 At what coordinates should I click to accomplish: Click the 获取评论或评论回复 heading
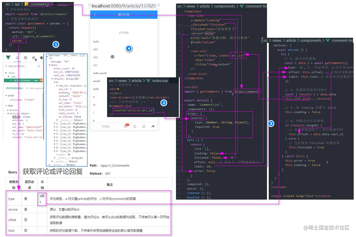pos(53,172)
